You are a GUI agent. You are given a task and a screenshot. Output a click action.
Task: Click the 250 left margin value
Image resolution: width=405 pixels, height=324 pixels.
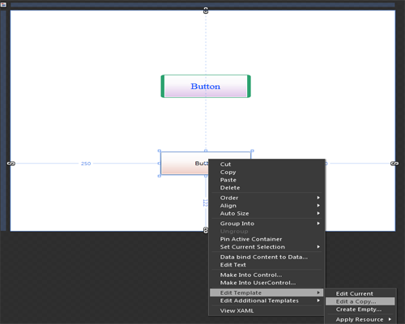tap(86, 164)
